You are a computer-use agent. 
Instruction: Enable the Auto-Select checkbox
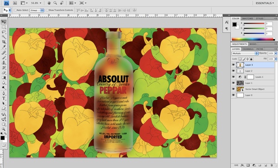click(15, 10)
